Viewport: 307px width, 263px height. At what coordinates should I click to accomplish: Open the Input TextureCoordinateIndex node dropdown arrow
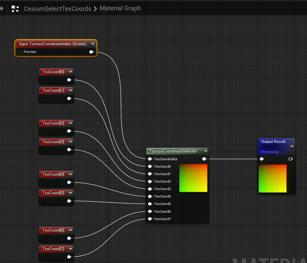point(93,44)
